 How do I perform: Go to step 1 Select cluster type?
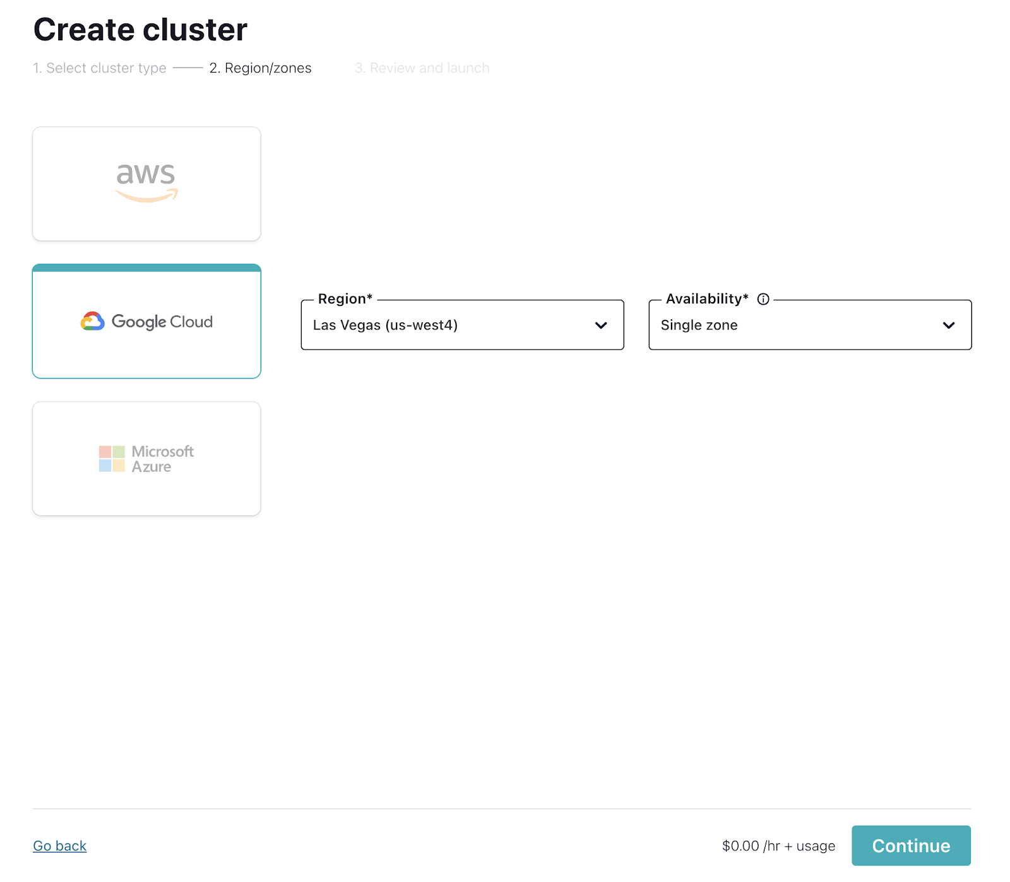point(100,68)
